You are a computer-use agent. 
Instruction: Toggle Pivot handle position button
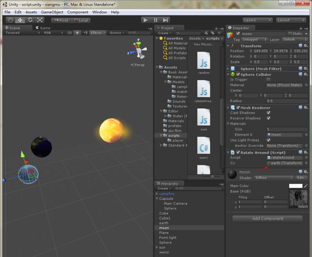pos(61,20)
